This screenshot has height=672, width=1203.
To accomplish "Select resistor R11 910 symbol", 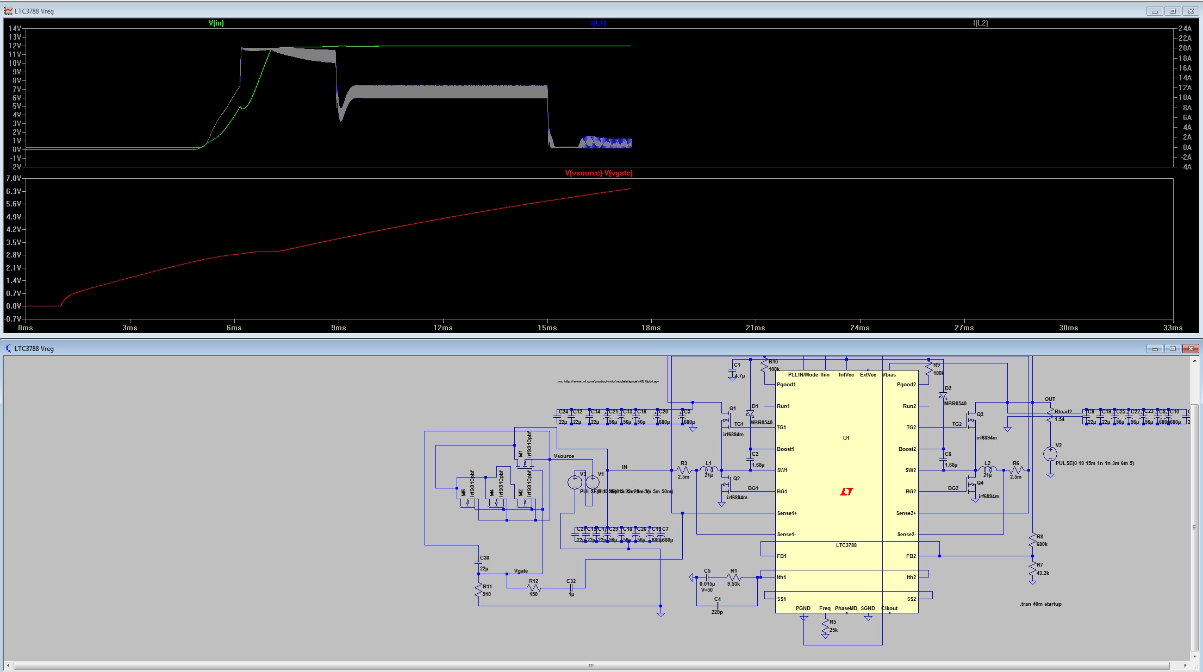I will [479, 591].
